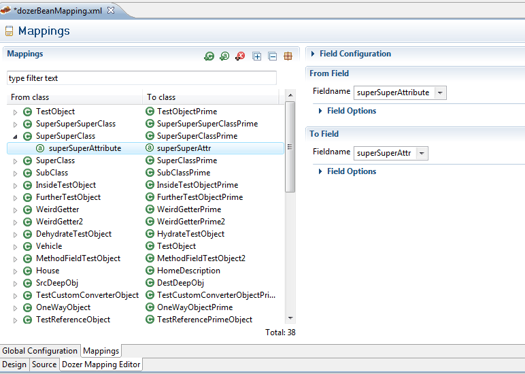Click the SuperSuperSuperClass class icon

pyautogui.click(x=27, y=124)
